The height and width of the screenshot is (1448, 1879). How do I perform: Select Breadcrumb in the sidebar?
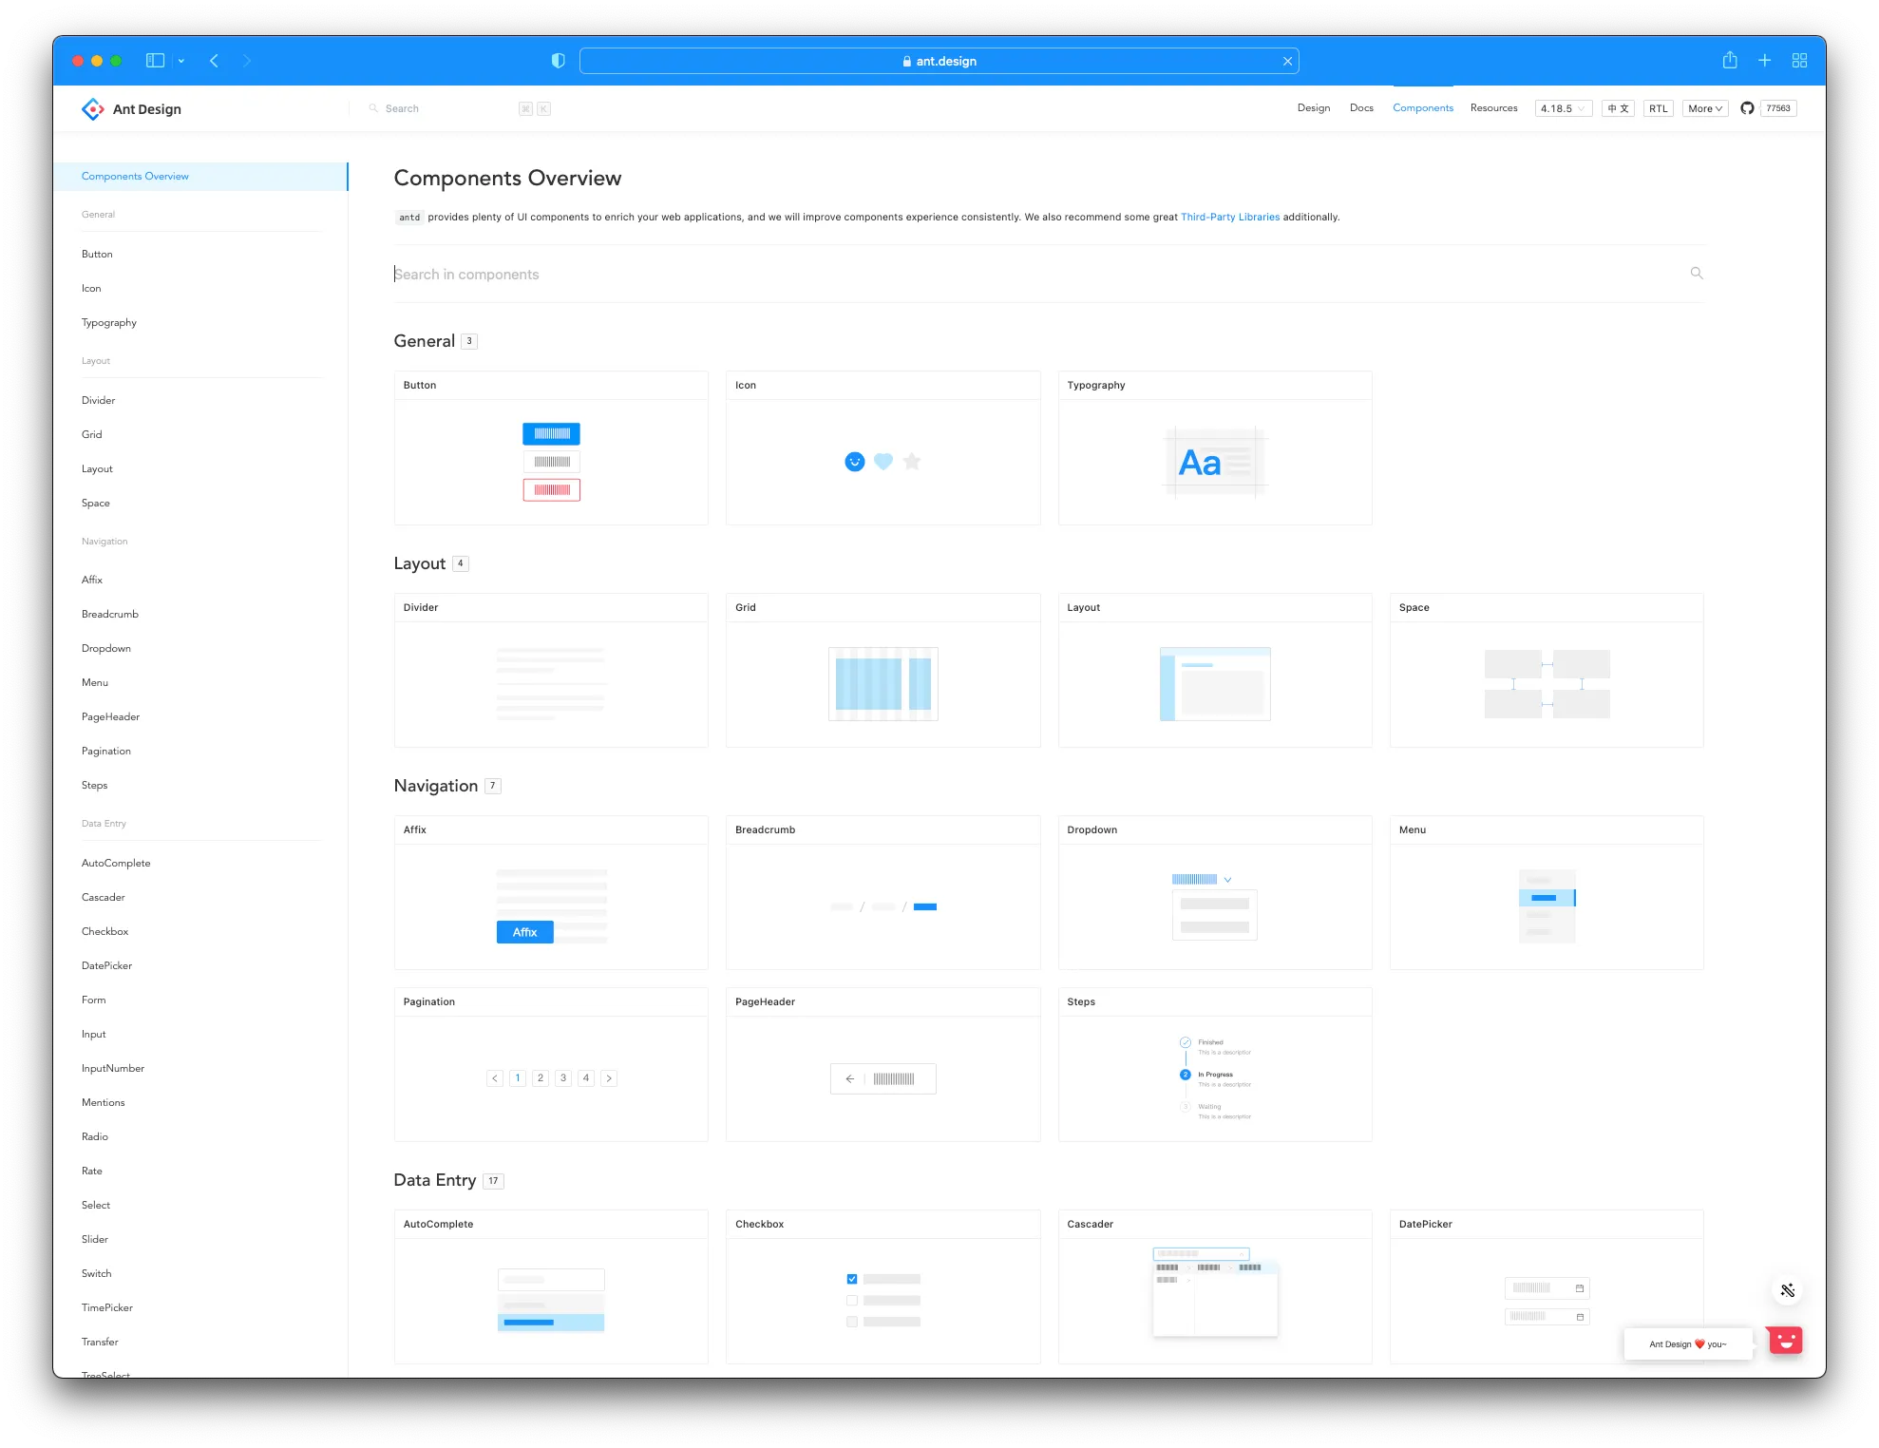pyautogui.click(x=110, y=614)
